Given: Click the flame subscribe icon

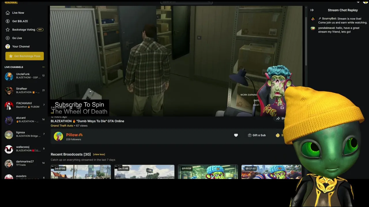Looking at the screenshot, I should pos(278,135).
